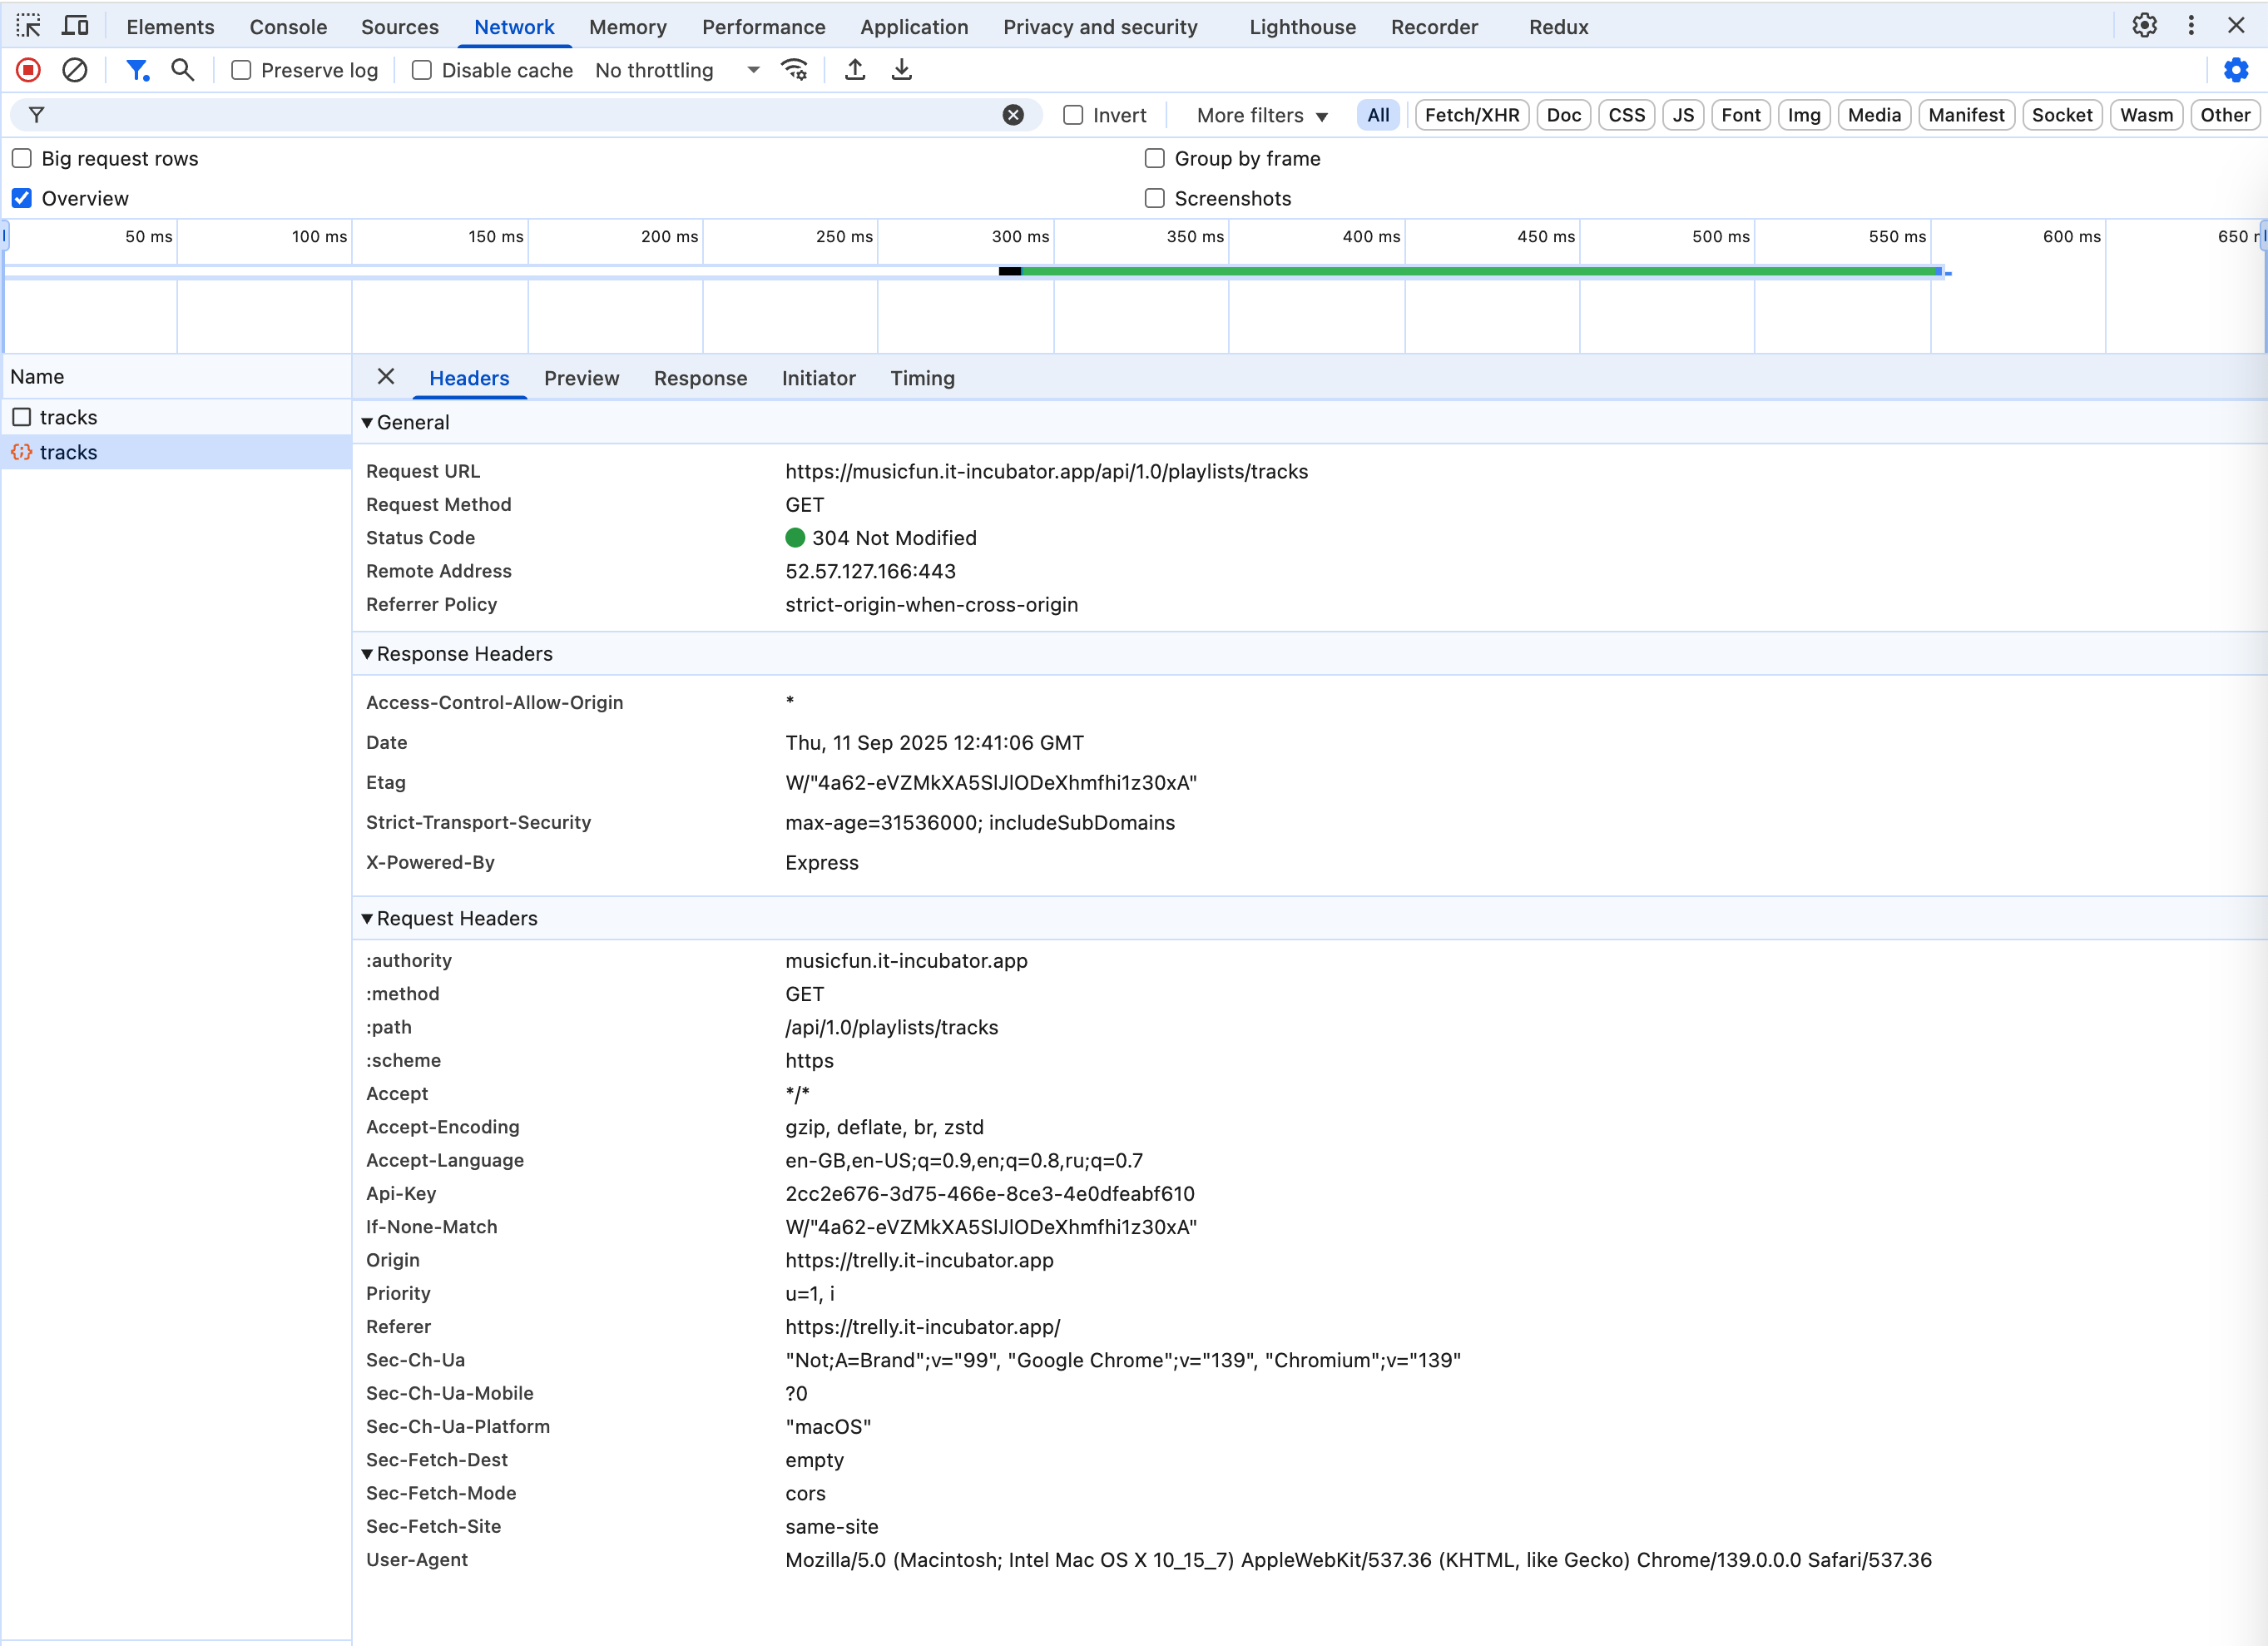The height and width of the screenshot is (1646, 2268).
Task: Expand the More filters dropdown
Action: (1261, 115)
